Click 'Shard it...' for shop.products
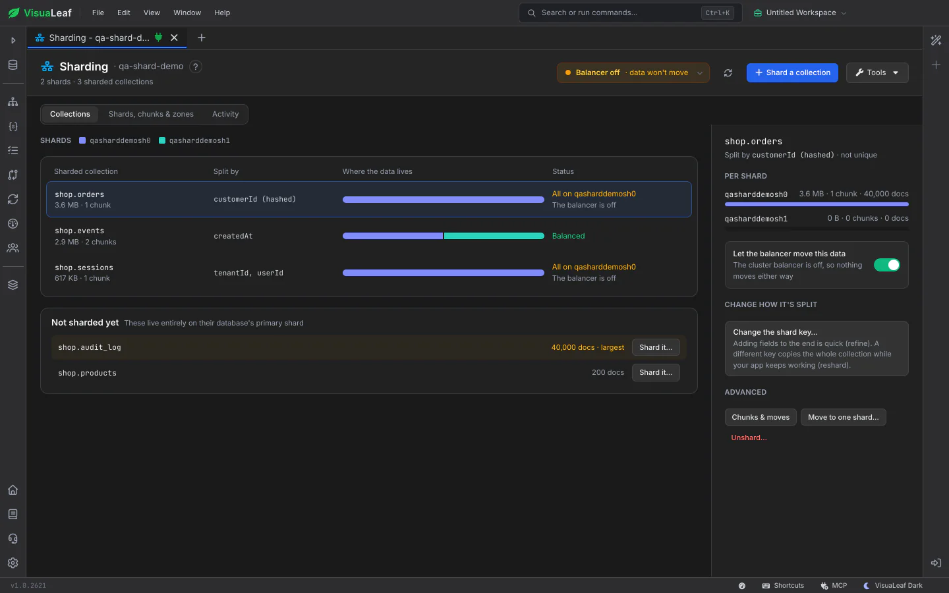 point(656,372)
